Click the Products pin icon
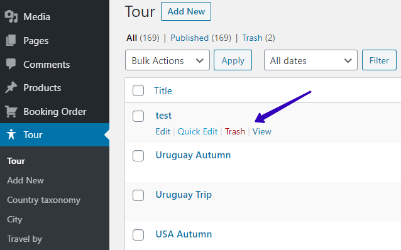The image size is (401, 250). (11, 88)
